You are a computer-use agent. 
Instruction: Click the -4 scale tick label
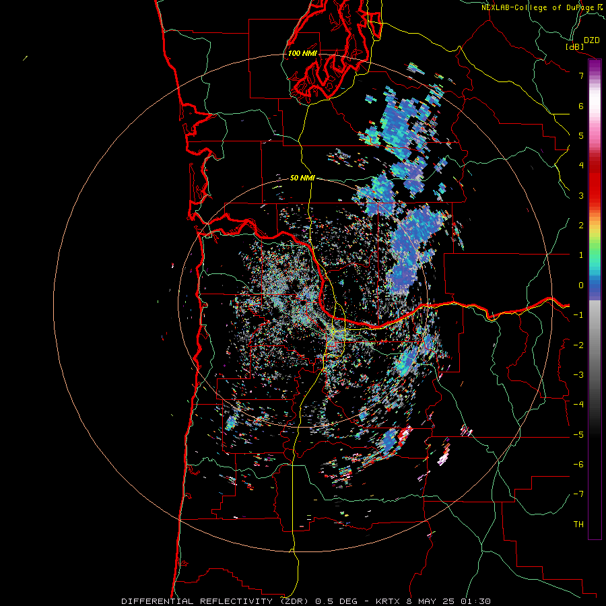pos(578,405)
